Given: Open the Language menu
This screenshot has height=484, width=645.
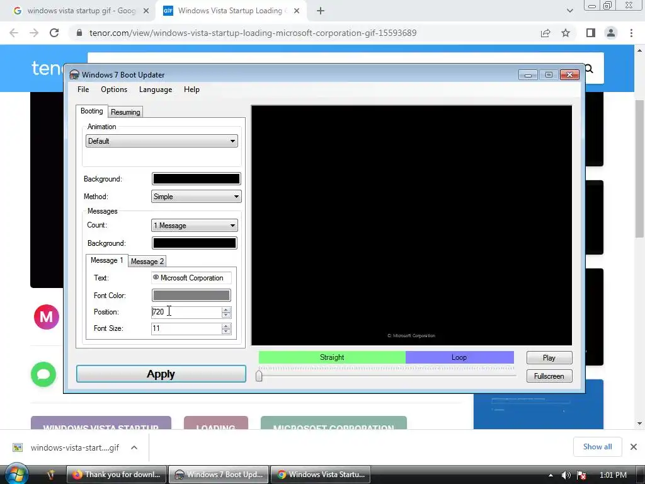Looking at the screenshot, I should click(156, 89).
